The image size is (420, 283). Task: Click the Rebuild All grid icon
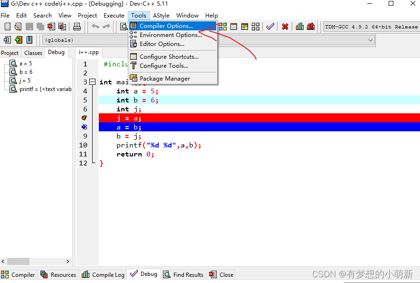tap(256, 27)
